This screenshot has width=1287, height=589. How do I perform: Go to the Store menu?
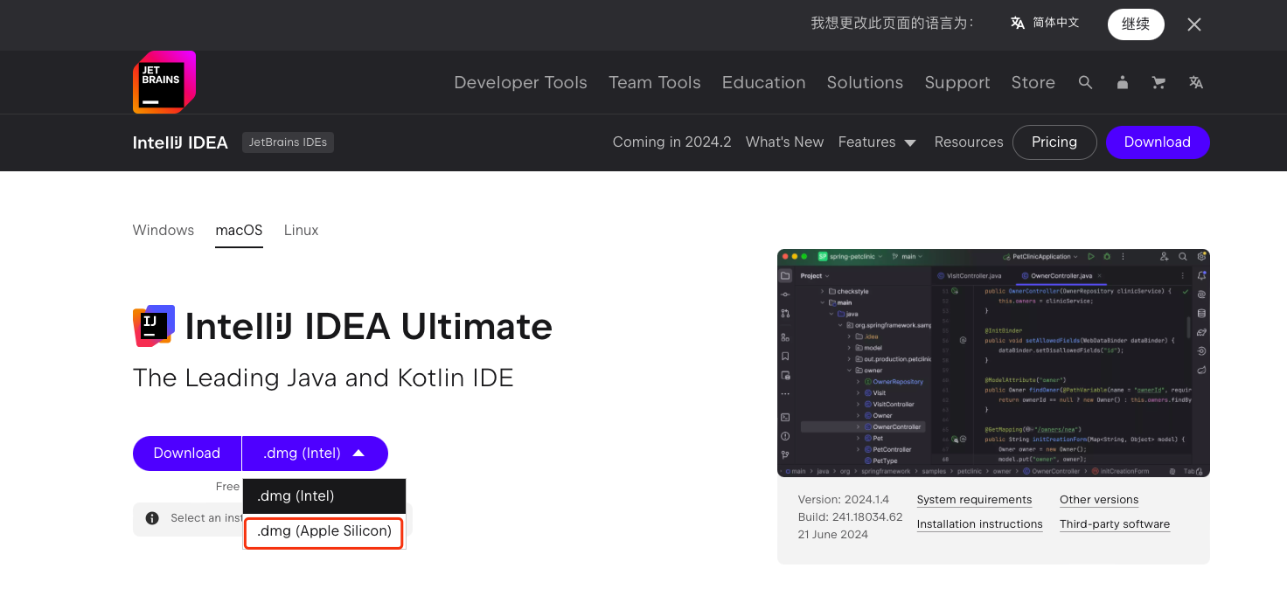click(1033, 82)
